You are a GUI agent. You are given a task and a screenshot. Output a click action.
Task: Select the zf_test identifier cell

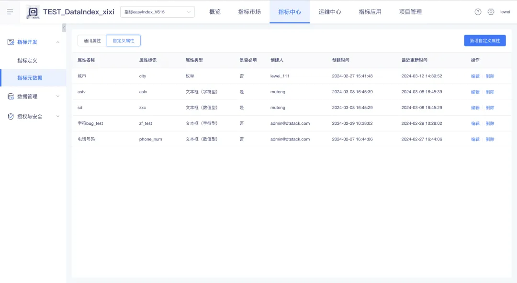pos(146,123)
